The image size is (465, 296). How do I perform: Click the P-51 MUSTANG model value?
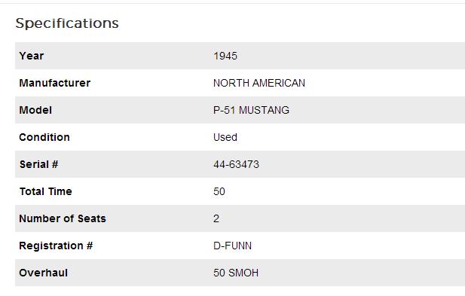click(x=251, y=110)
